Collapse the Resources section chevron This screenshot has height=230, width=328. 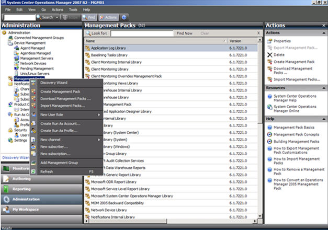(324, 88)
